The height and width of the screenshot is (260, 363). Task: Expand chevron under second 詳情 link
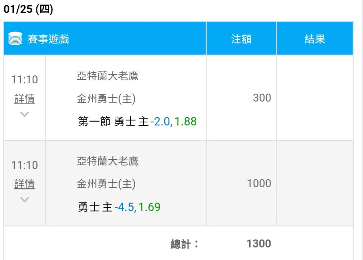(x=24, y=199)
